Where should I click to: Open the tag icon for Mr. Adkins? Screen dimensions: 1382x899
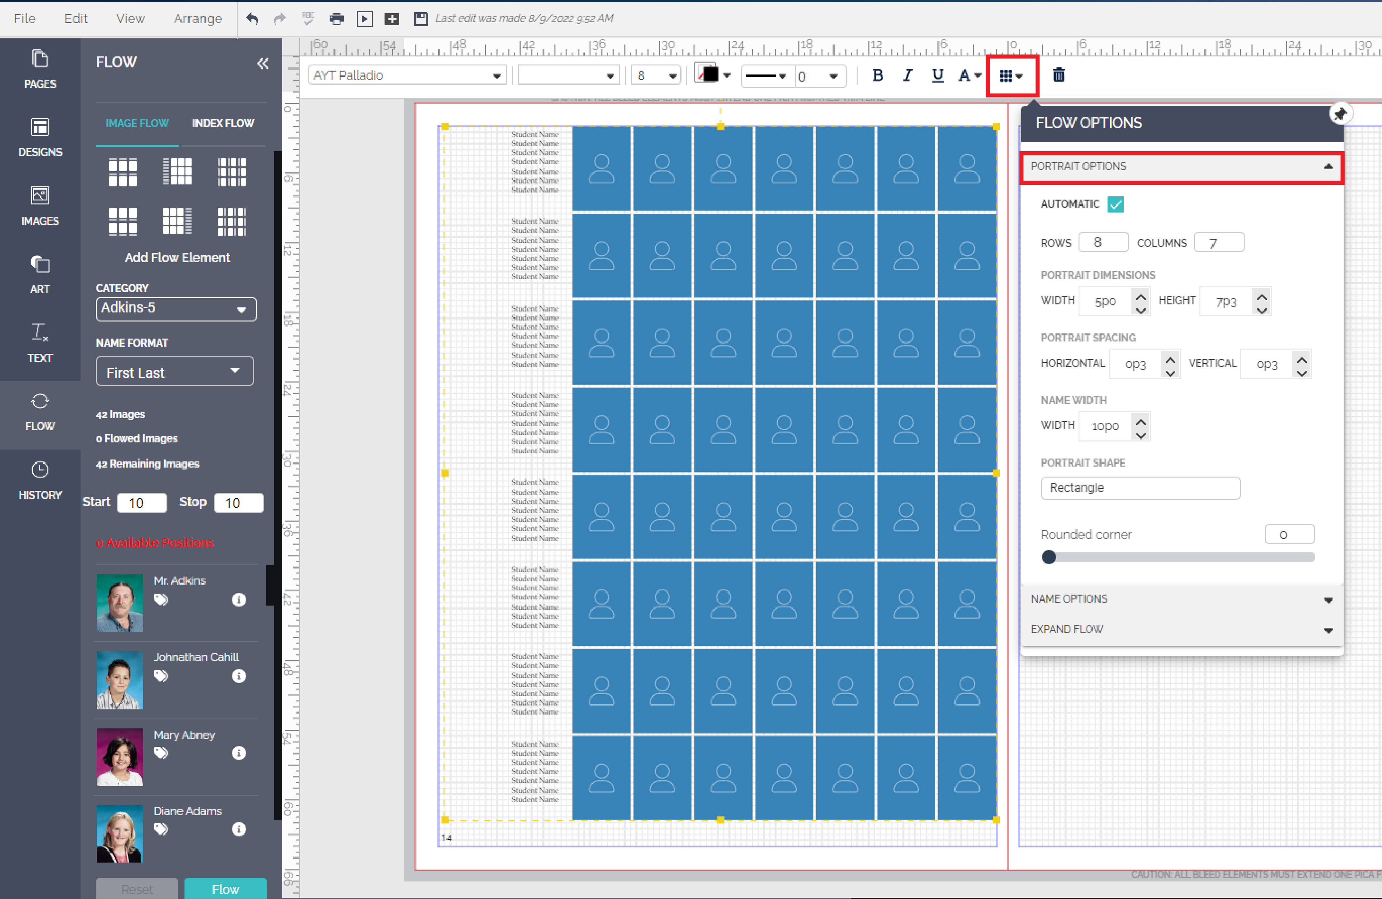tap(161, 599)
